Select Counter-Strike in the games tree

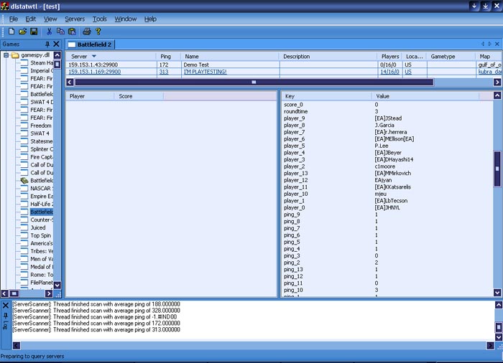[41, 220]
